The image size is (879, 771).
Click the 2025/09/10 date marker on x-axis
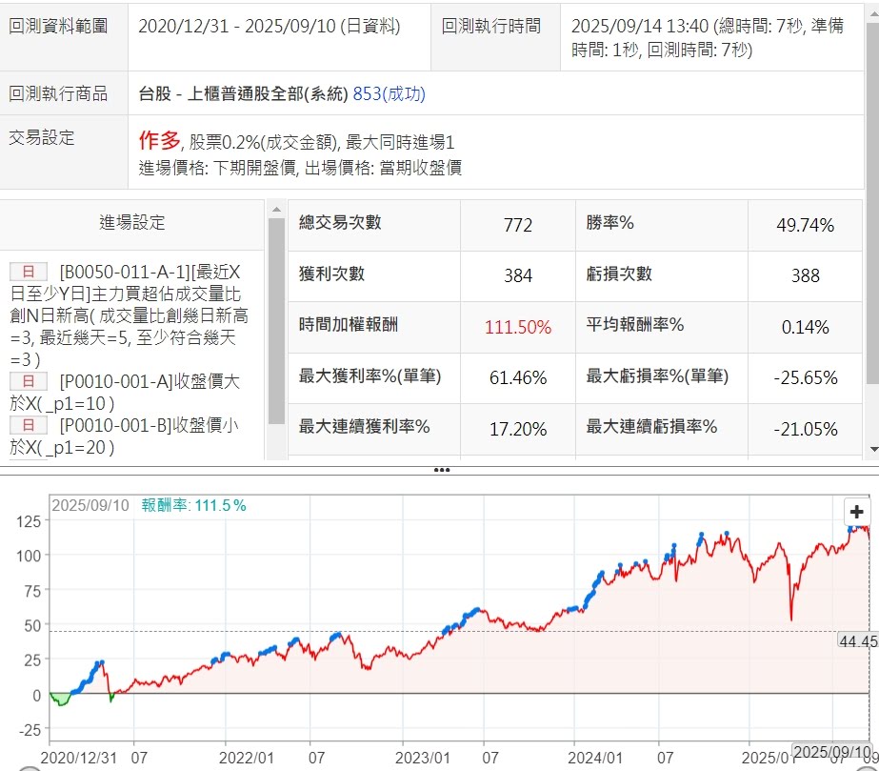831,751
